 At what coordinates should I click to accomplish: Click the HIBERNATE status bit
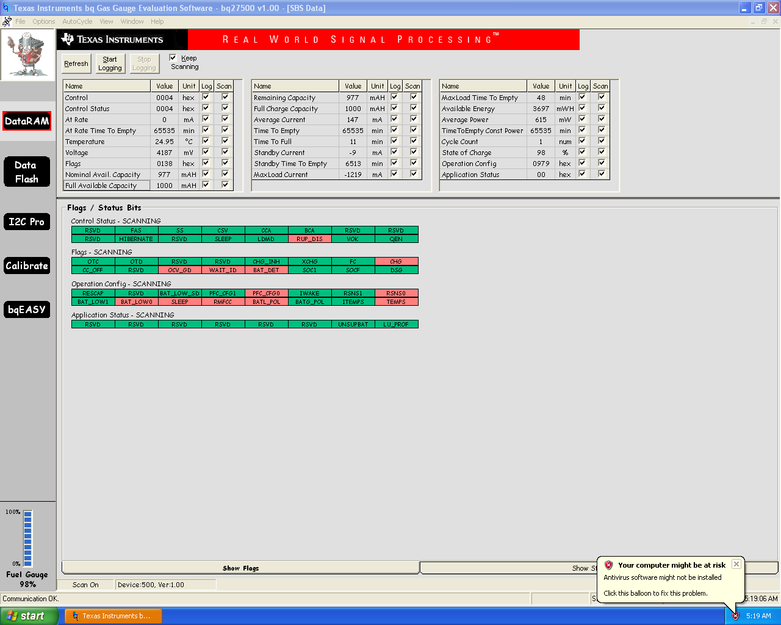point(136,239)
